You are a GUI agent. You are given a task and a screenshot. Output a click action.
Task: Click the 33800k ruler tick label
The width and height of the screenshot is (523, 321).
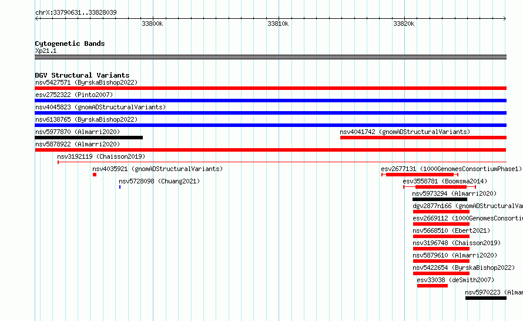pyautogui.click(x=152, y=24)
